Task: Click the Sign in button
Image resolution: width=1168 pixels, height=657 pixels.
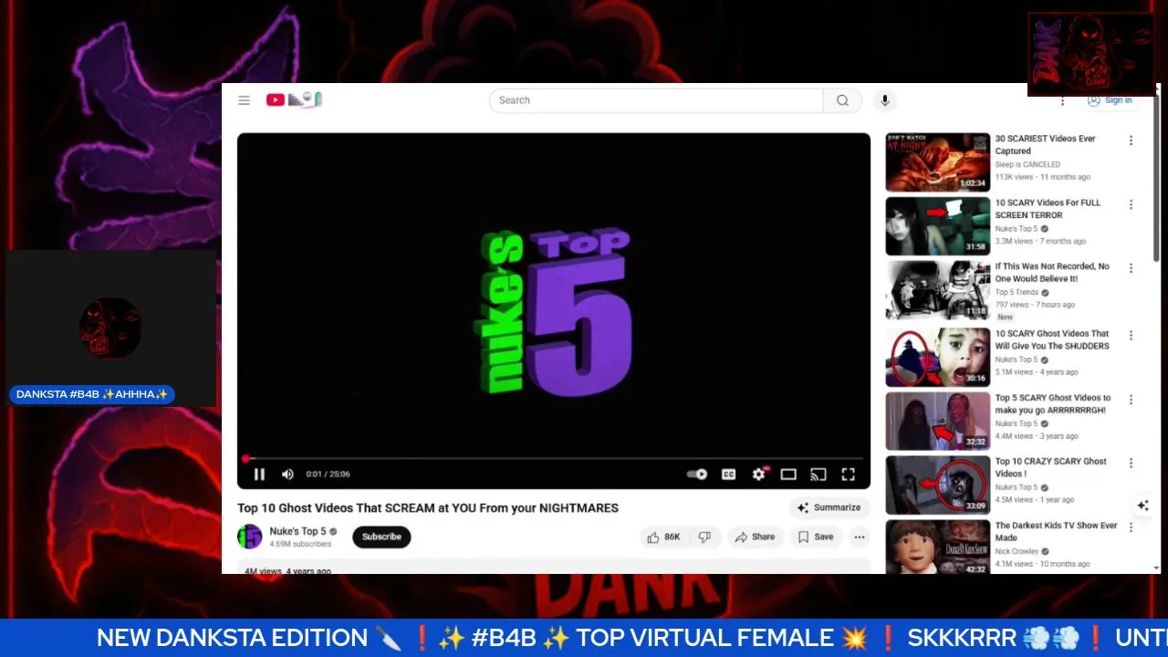Action: coord(1111,100)
